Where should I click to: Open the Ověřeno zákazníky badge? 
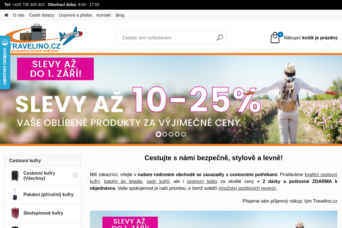click(x=5, y=62)
